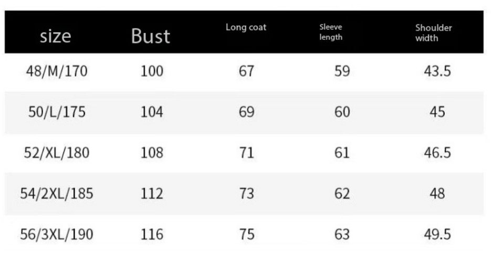The width and height of the screenshot is (491, 271).
Task: Click shoulder width value 49.5
Action: coord(437,234)
